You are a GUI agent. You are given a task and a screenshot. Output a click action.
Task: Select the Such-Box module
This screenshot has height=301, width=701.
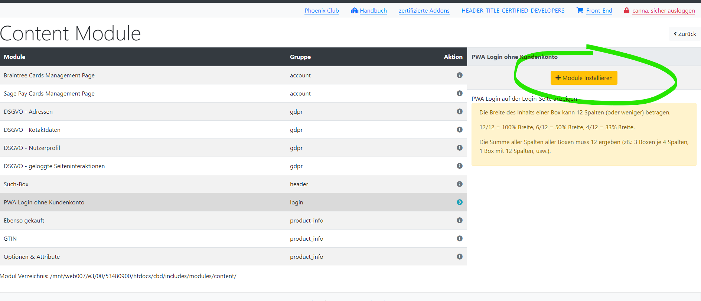tap(234, 184)
